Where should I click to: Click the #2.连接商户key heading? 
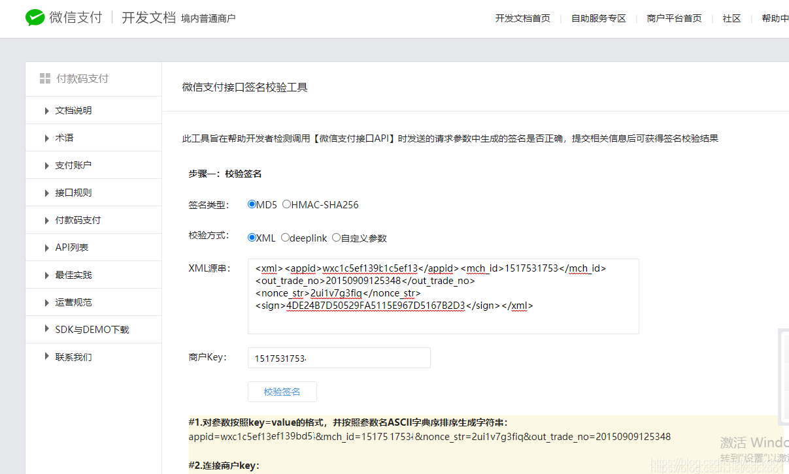coord(224,466)
